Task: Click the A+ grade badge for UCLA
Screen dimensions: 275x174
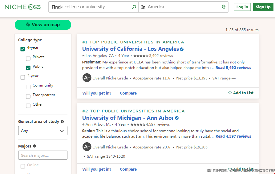Action: tap(87, 78)
